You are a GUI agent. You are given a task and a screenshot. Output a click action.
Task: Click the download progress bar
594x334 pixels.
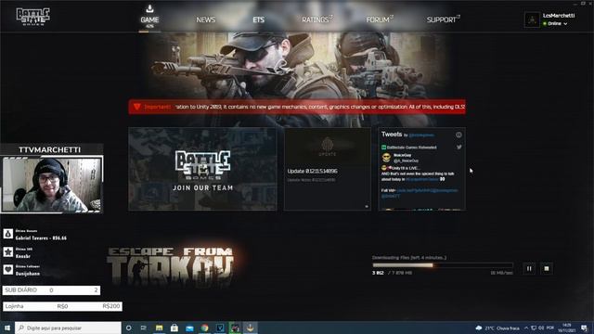(x=443, y=265)
